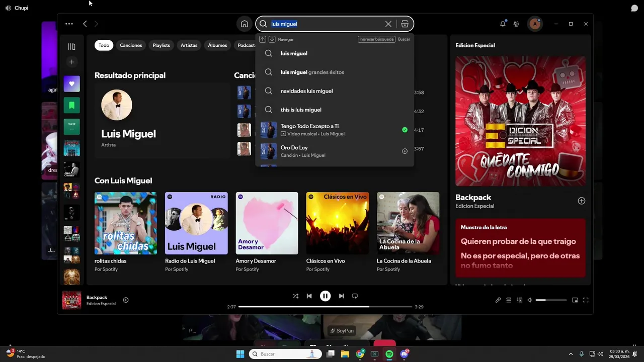Open the green bookmark Your Episodes item
This screenshot has width=644, height=362.
click(71, 105)
